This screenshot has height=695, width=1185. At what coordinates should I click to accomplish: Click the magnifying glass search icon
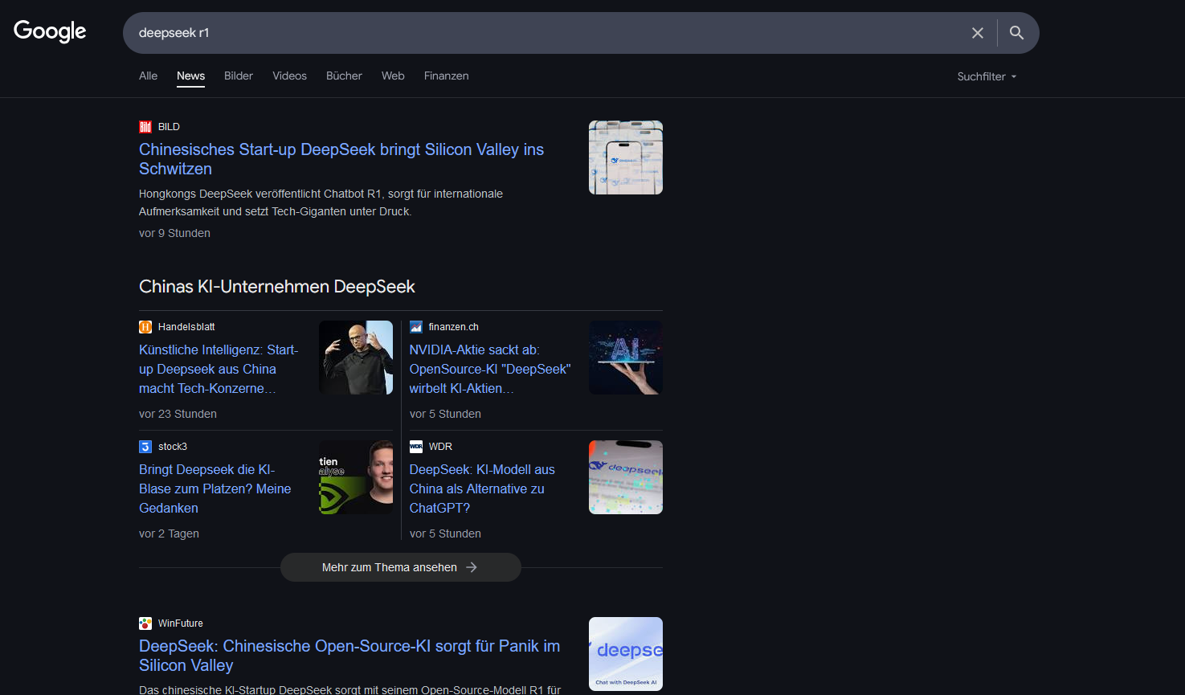1016,33
